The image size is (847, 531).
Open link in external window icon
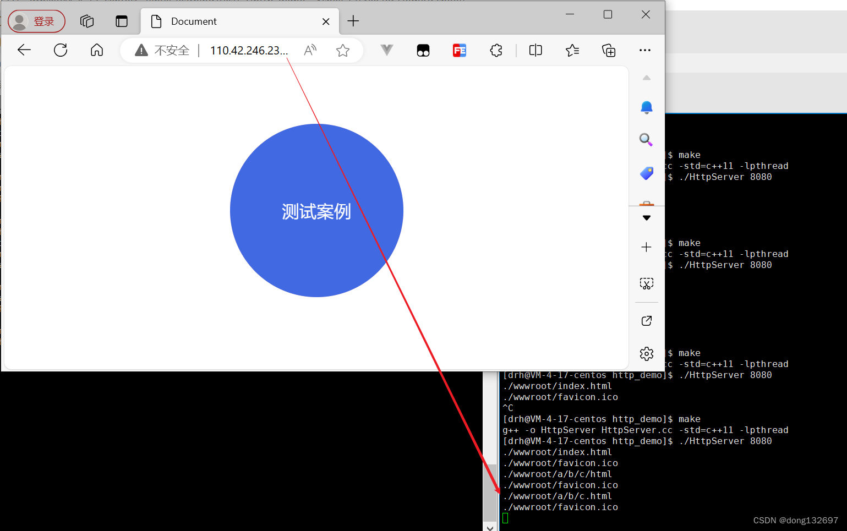647,321
